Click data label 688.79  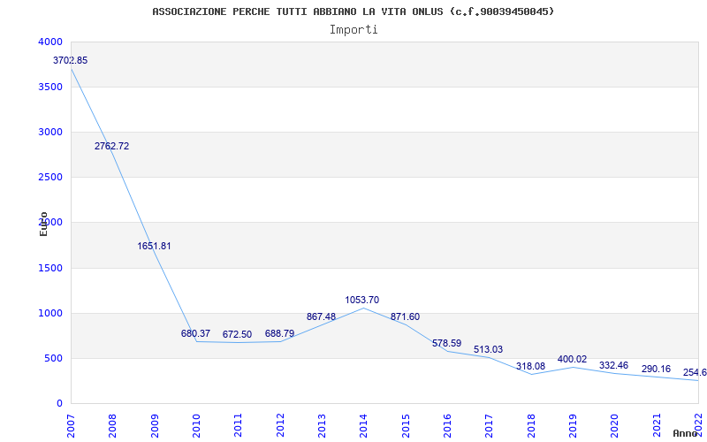[x=279, y=334]
